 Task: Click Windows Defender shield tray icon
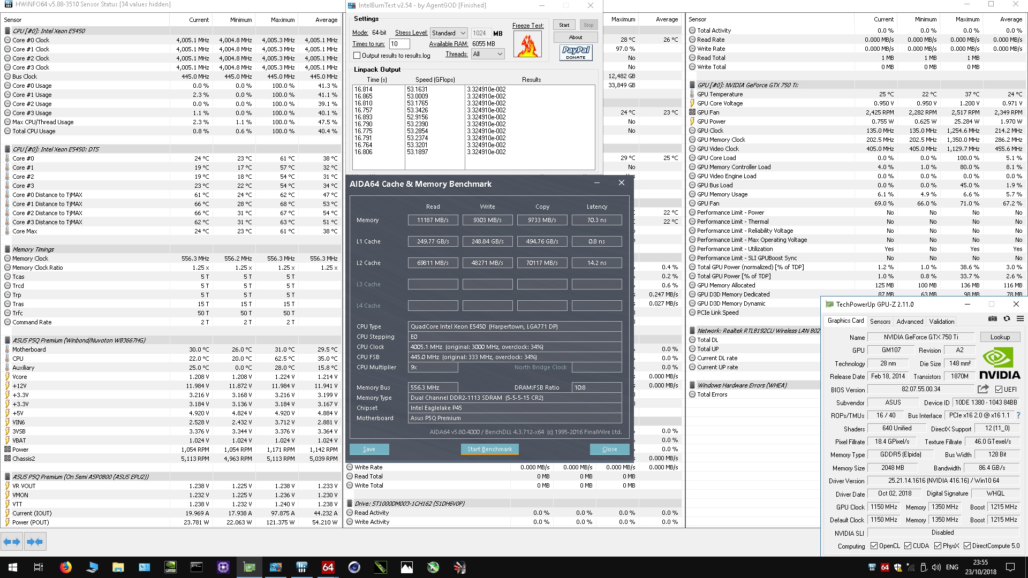point(897,567)
